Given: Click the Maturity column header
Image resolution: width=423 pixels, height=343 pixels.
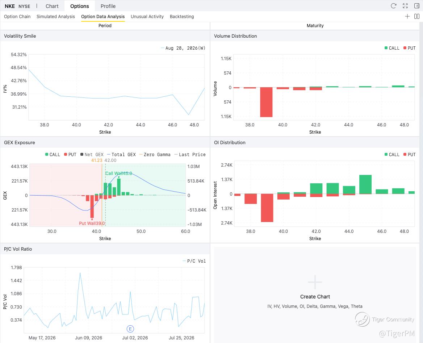Looking at the screenshot, I should [x=315, y=26].
